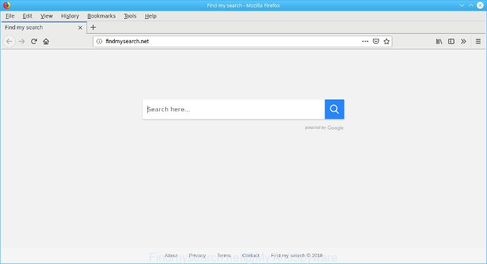Open the Library bookmarks and history icon
487x264 pixels.
(x=439, y=41)
